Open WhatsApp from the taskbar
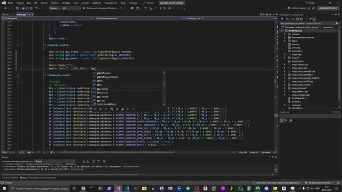 click(240, 188)
